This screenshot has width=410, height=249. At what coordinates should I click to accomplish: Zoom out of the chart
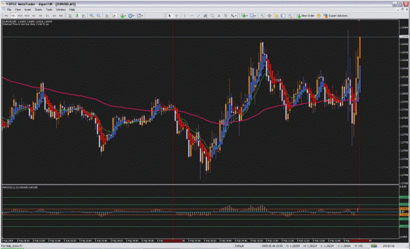pos(98,16)
